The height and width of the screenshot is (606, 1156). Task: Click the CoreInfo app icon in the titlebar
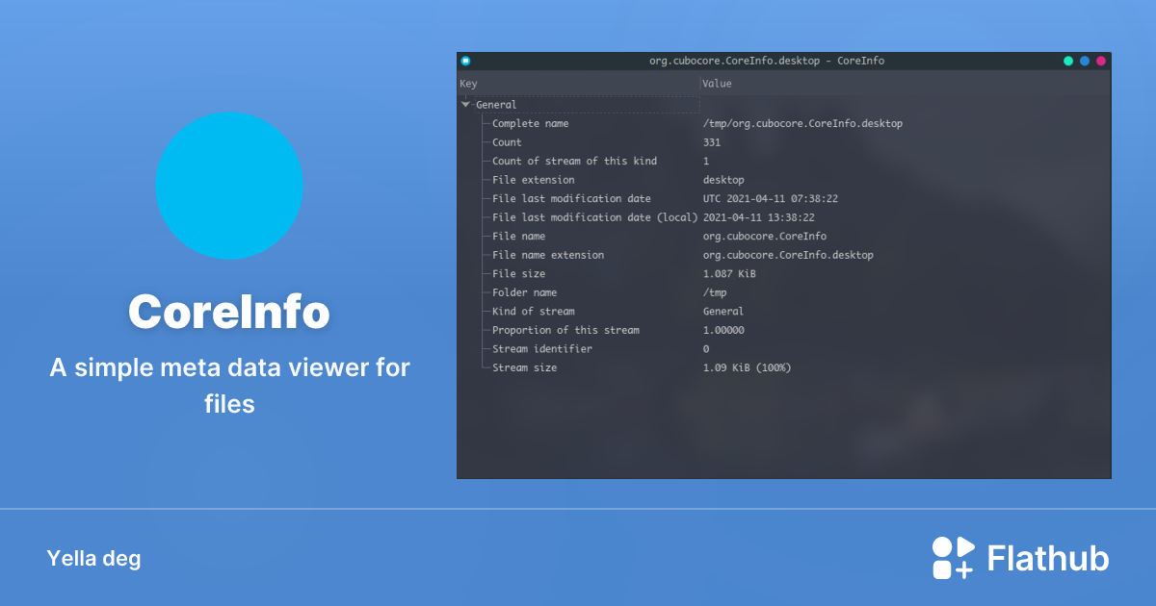[465, 60]
